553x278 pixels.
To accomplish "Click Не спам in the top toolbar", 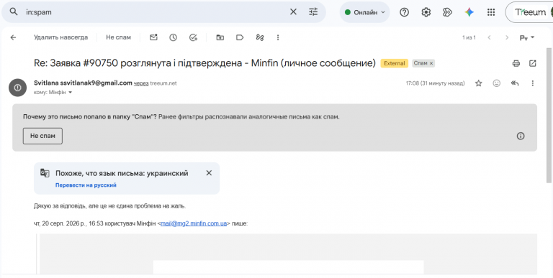I will click(119, 37).
